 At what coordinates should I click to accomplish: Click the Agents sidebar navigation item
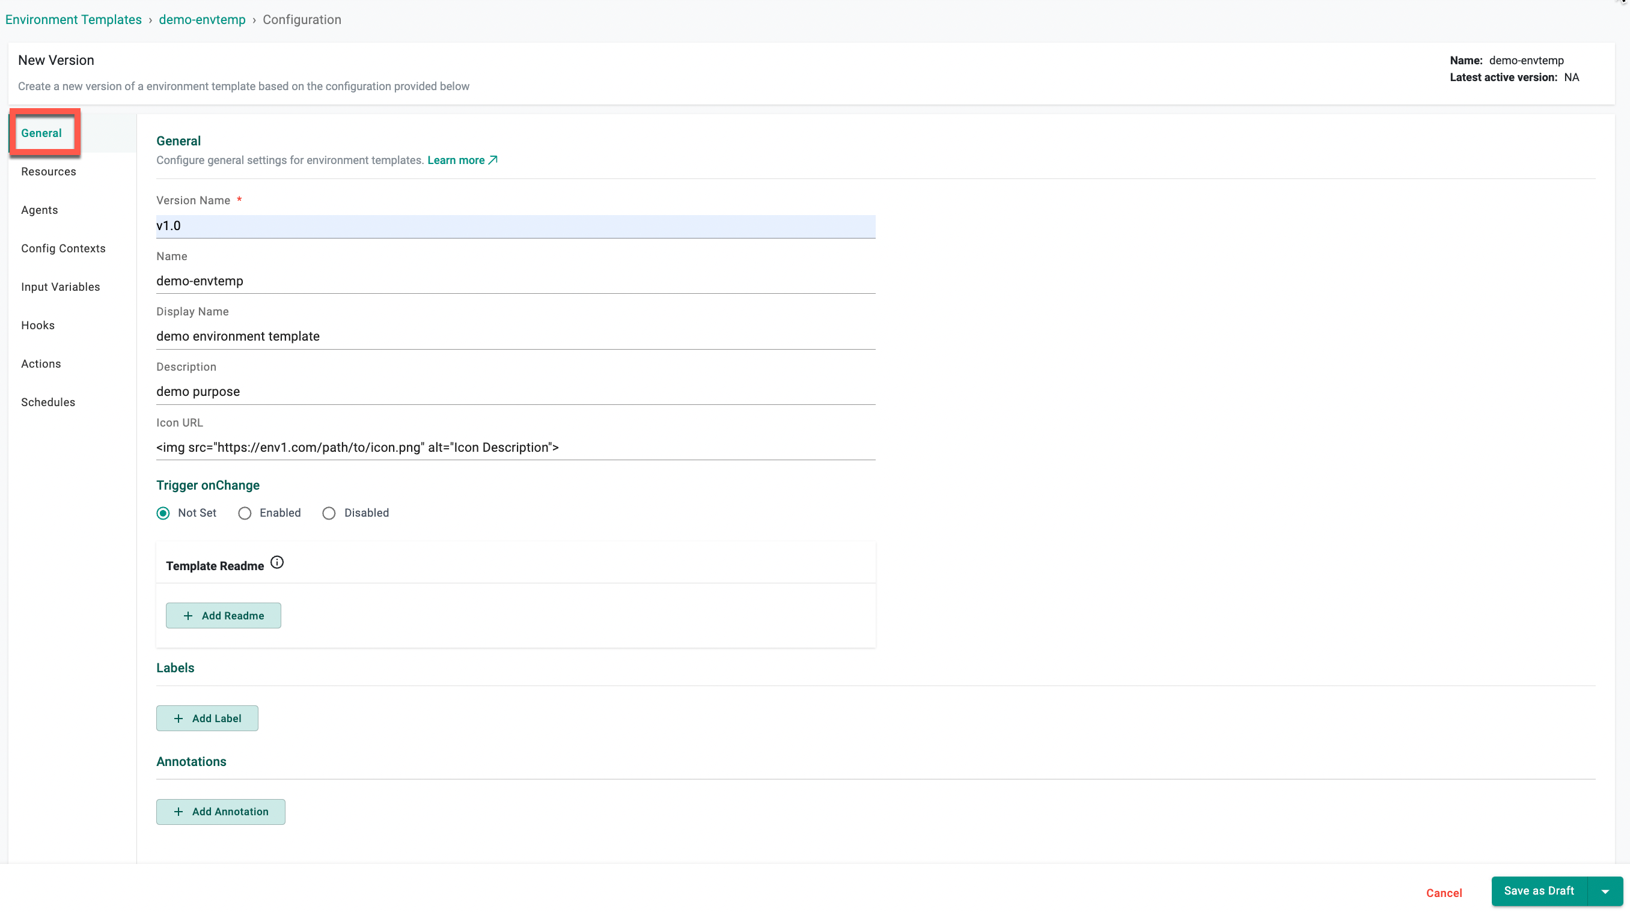39,209
